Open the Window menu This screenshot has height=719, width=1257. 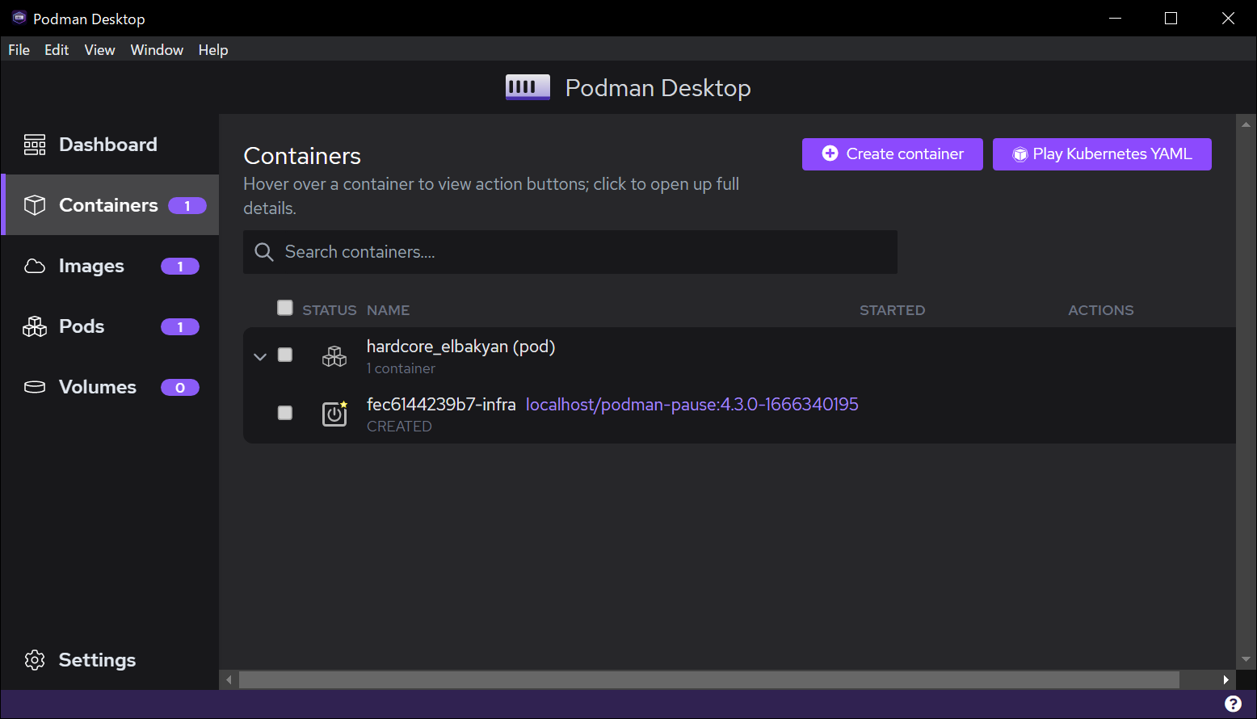pyautogui.click(x=157, y=50)
